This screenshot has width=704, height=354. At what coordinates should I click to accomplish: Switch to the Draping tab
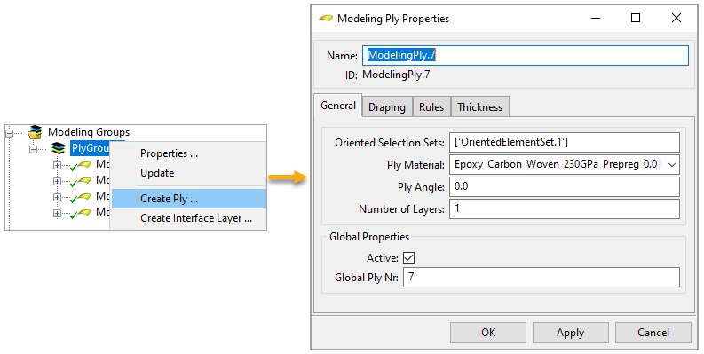(387, 107)
